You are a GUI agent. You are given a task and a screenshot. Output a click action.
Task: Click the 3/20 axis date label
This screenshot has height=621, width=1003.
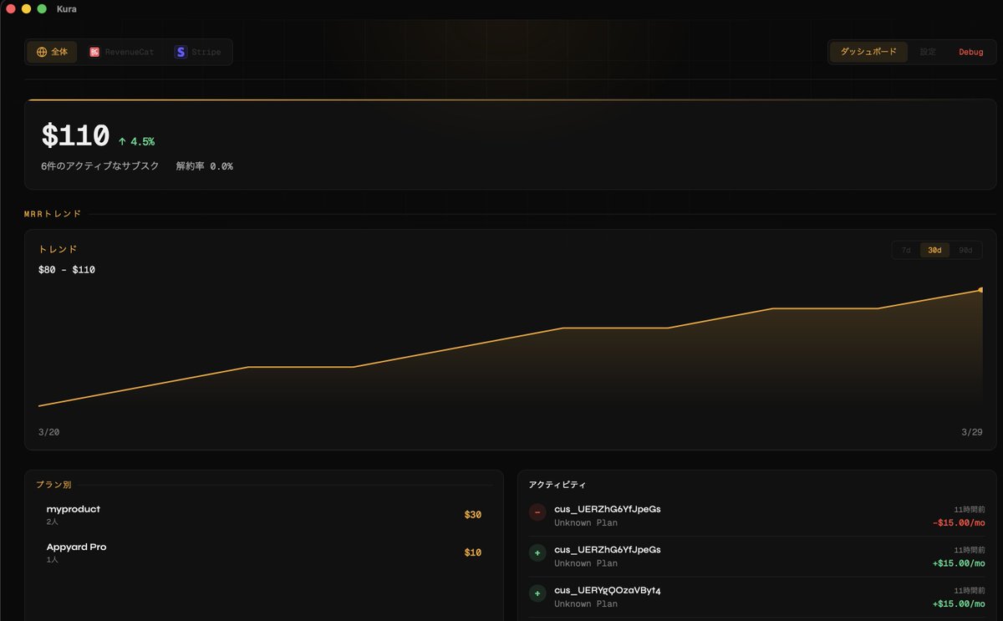(48, 432)
